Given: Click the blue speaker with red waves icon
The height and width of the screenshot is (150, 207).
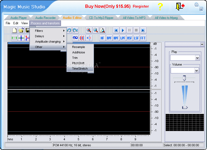Looking at the screenshot, I should click(89, 38).
